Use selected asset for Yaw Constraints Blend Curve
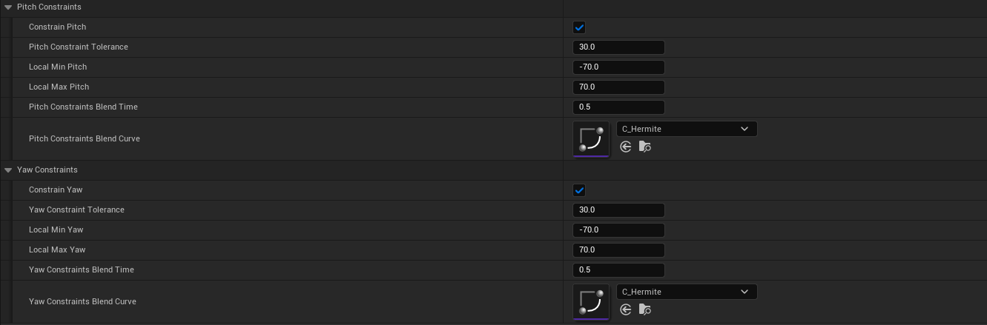 [625, 309]
